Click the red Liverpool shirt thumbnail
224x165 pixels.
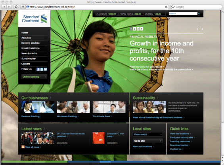(98, 138)
